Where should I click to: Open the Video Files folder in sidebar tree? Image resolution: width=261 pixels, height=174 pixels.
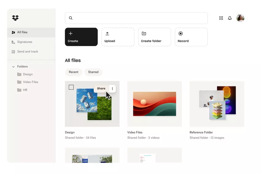pyautogui.click(x=30, y=82)
